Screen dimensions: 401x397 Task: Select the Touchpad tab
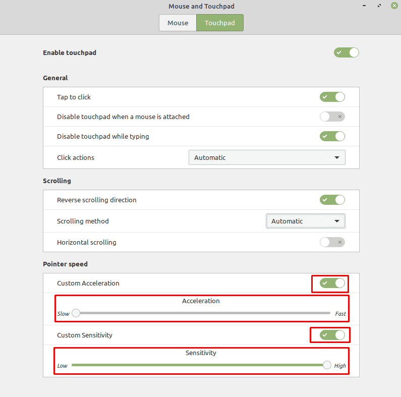[220, 23]
